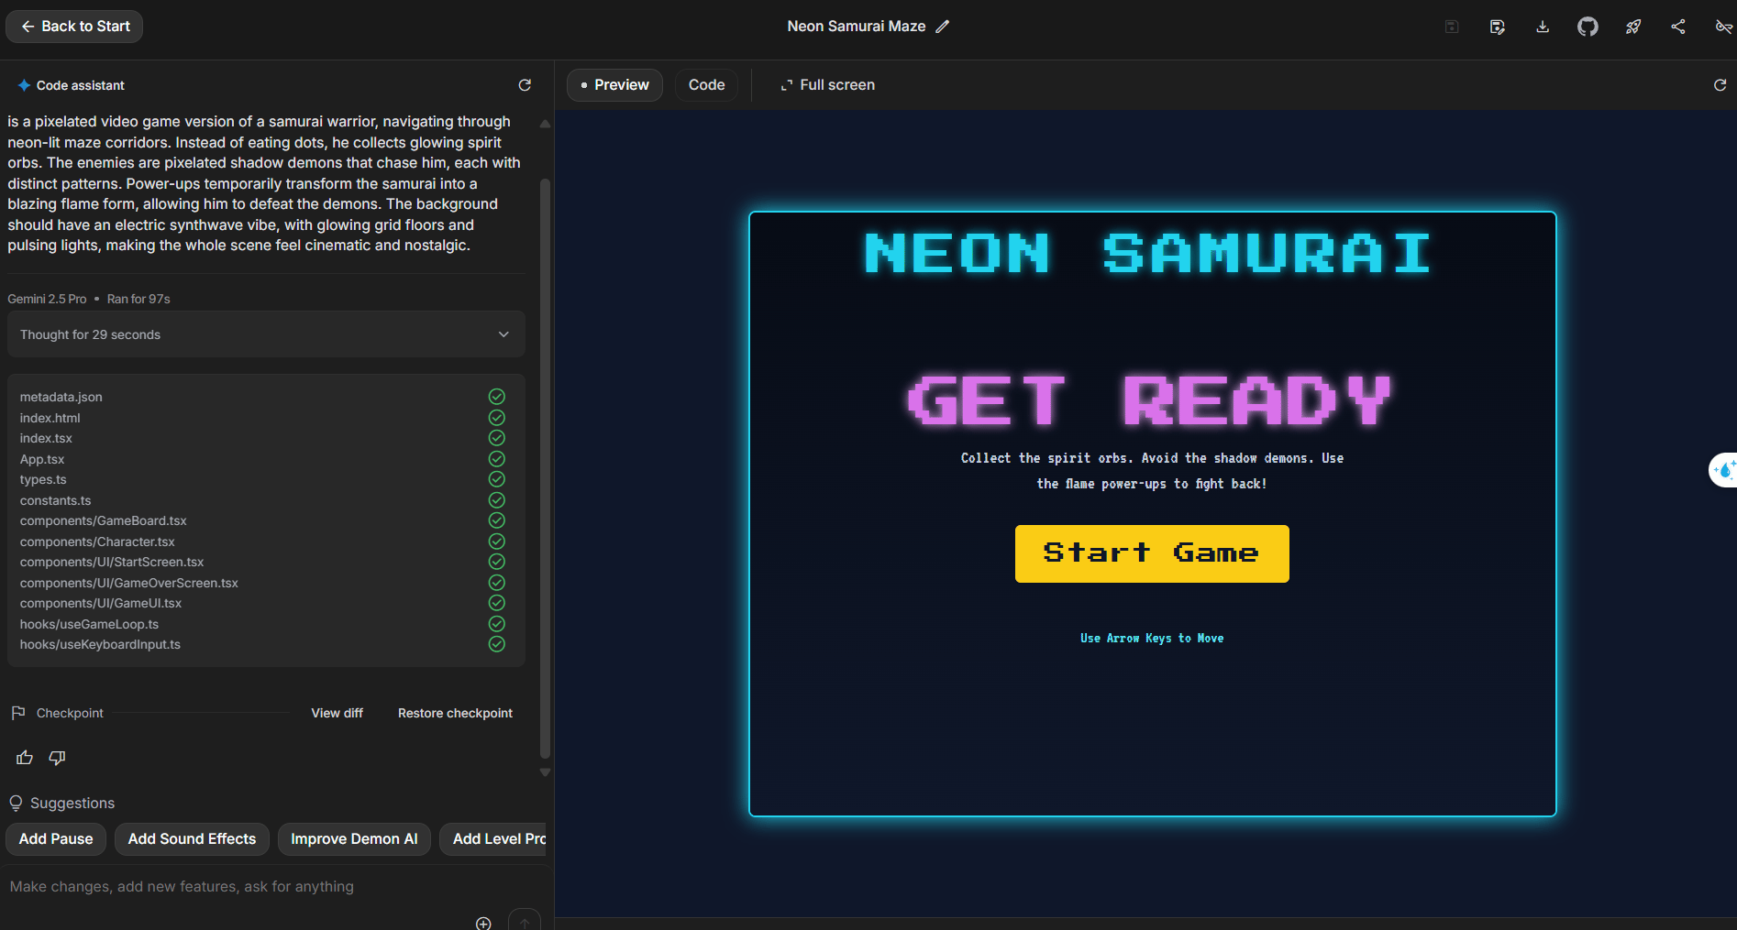Image resolution: width=1737 pixels, height=930 pixels.
Task: Choose the Add Pause suggestion
Action: [56, 839]
